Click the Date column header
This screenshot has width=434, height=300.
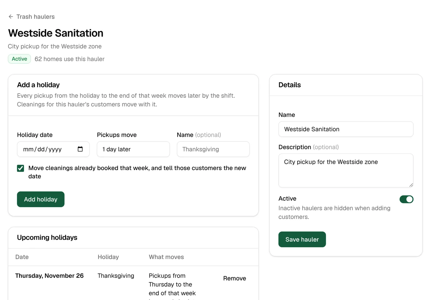(x=22, y=257)
